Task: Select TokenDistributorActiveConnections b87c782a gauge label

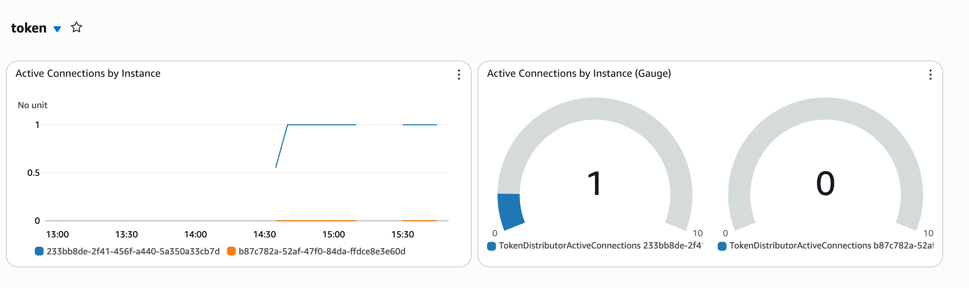Action: [x=831, y=246]
